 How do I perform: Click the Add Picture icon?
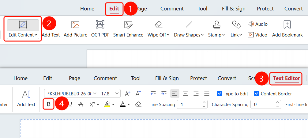coord(75,25)
